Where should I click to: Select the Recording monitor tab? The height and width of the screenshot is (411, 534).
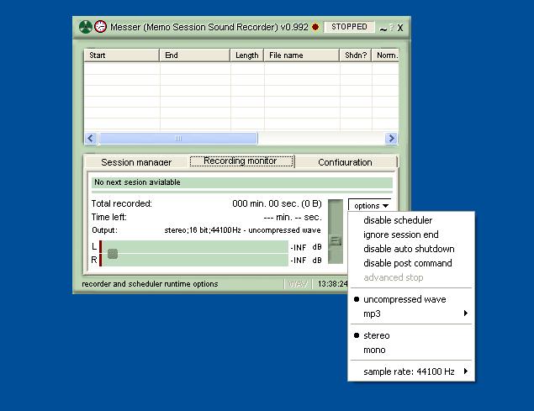[x=241, y=161]
